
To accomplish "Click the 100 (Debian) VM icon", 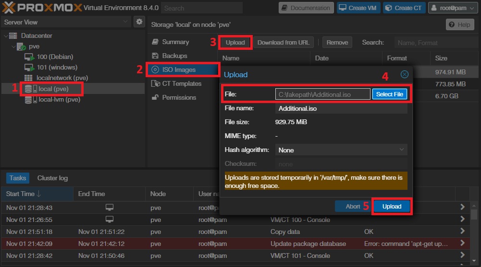I will tap(29, 57).
